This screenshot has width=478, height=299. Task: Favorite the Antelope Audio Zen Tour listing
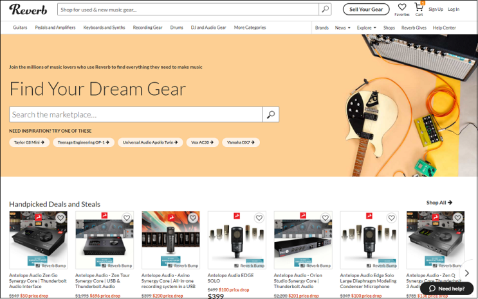[127, 218]
